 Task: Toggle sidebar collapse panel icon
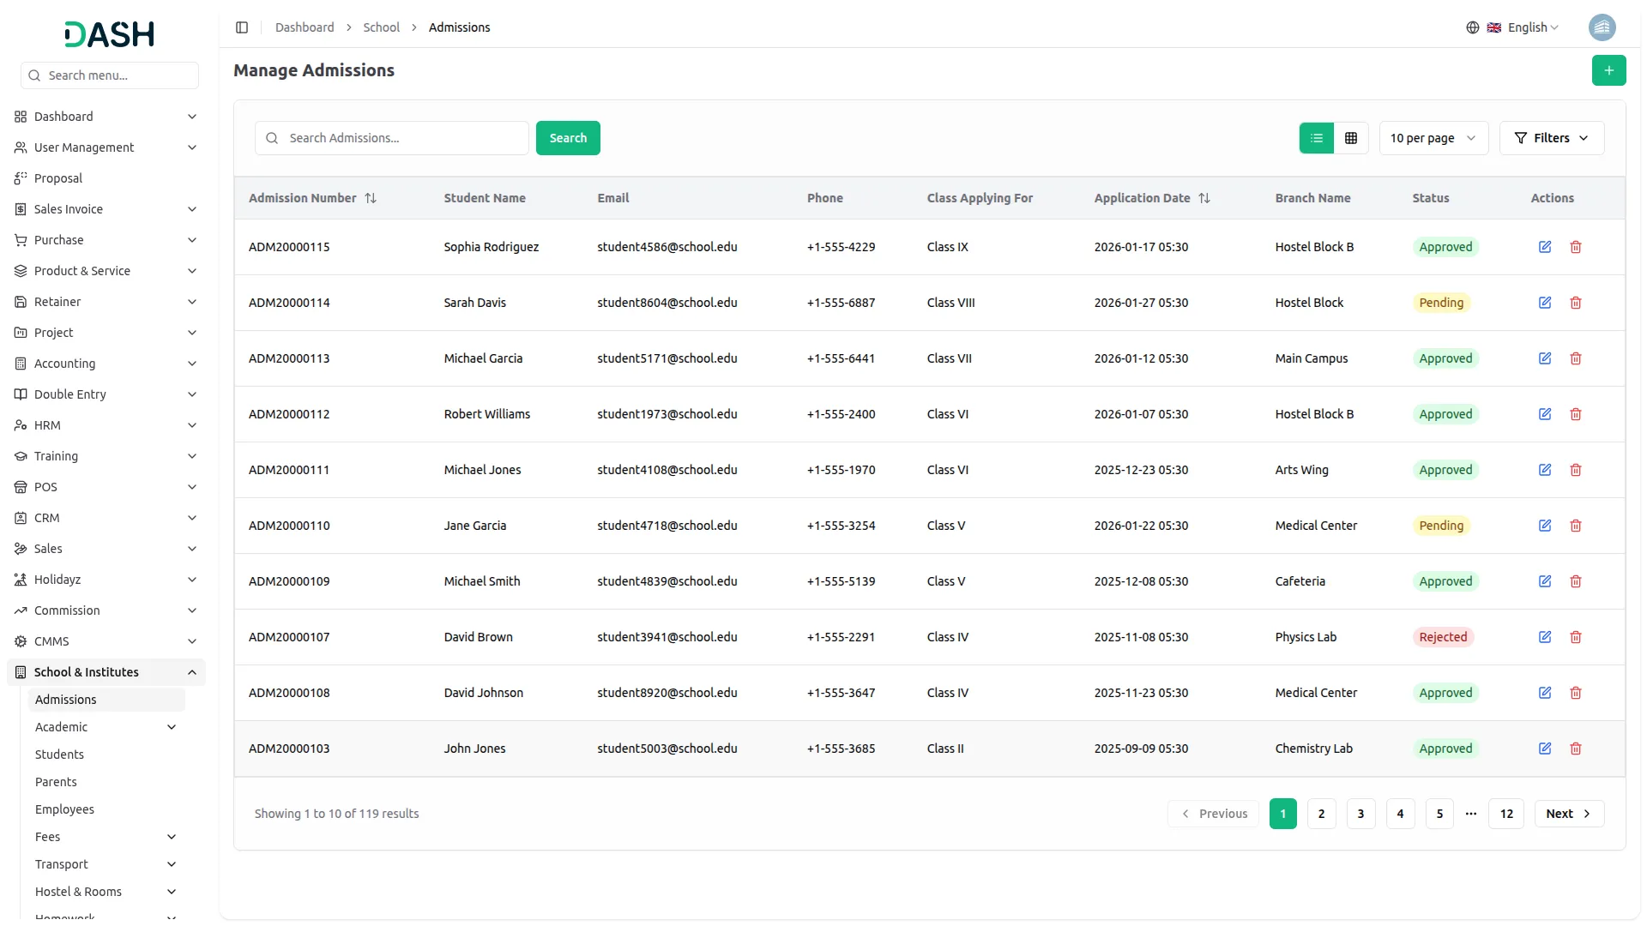[242, 27]
